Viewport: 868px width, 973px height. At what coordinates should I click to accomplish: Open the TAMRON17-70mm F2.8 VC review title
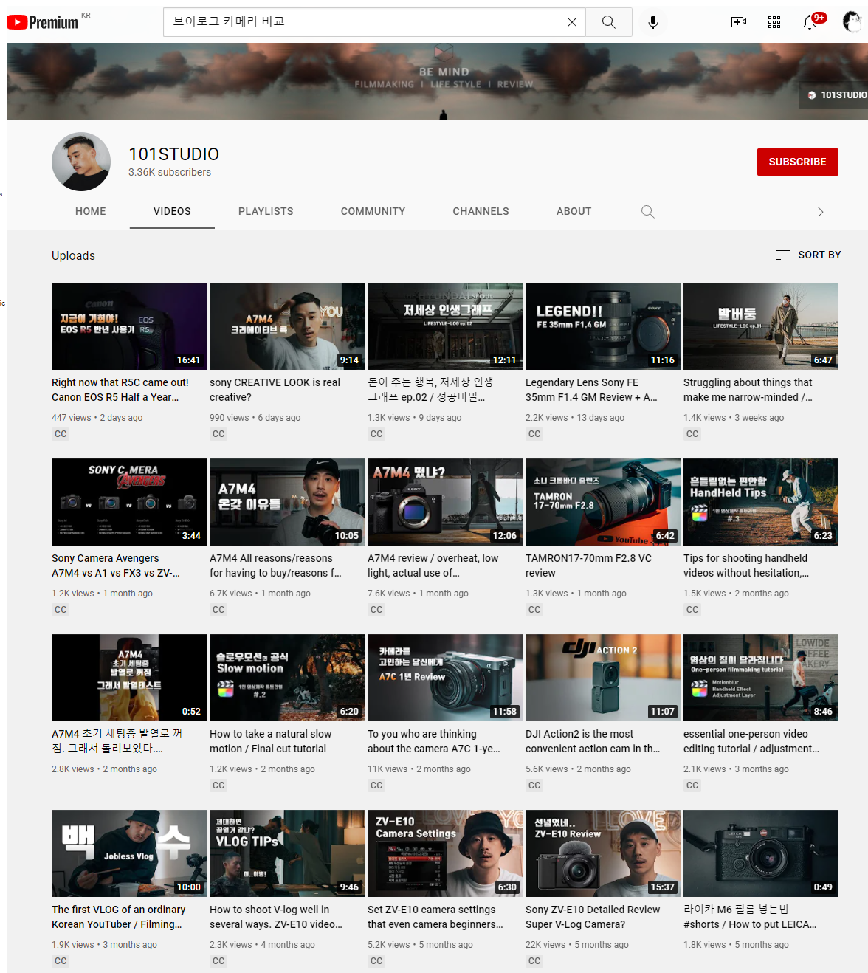click(588, 565)
